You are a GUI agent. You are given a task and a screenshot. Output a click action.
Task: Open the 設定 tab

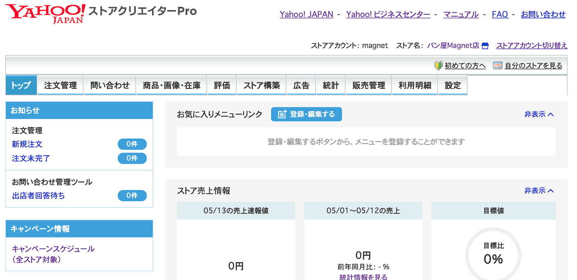coord(453,85)
